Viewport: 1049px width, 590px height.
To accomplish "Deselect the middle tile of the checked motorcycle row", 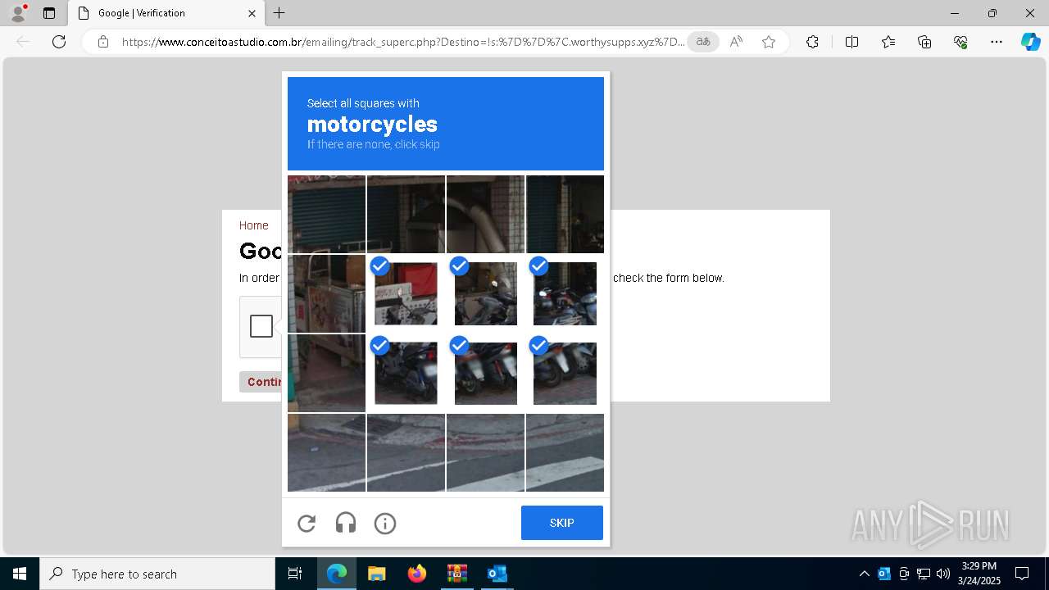I will pyautogui.click(x=485, y=293).
